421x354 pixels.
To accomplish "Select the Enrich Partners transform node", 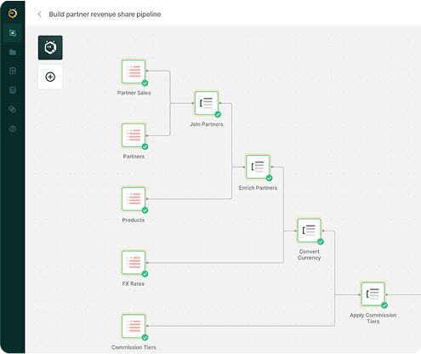I will tap(258, 167).
